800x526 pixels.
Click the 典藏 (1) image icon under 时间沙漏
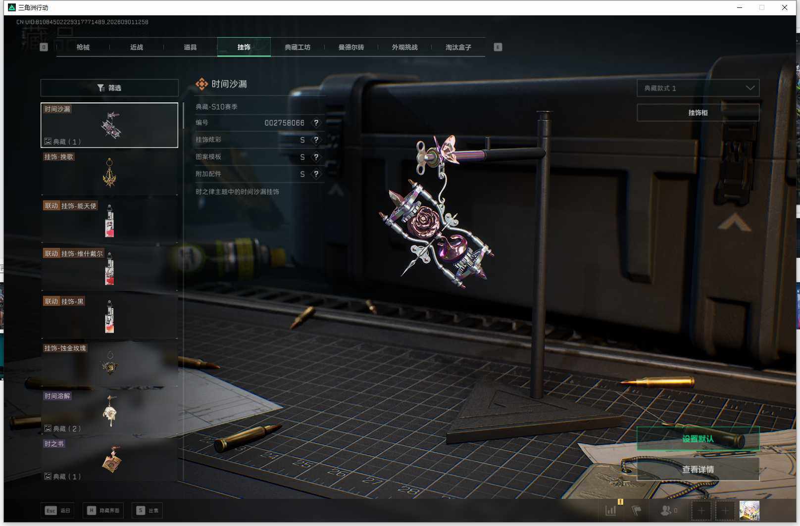tap(48, 142)
